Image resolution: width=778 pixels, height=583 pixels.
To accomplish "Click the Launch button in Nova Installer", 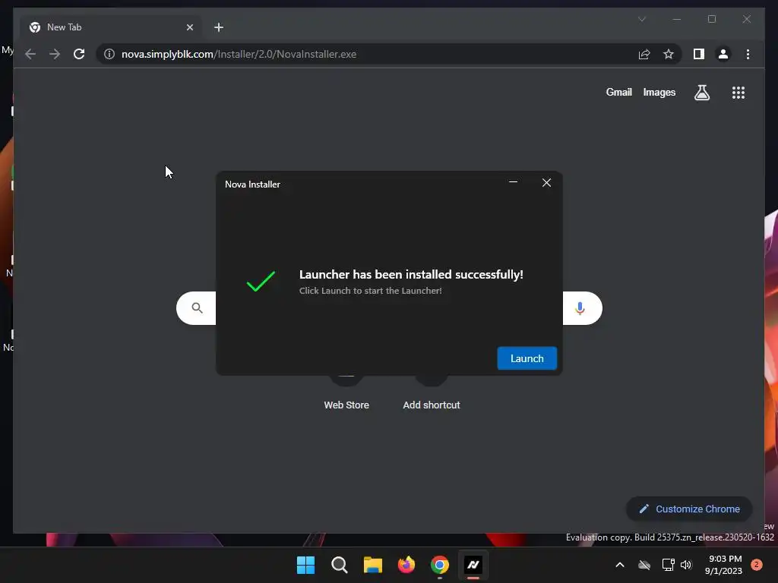I will [x=527, y=358].
